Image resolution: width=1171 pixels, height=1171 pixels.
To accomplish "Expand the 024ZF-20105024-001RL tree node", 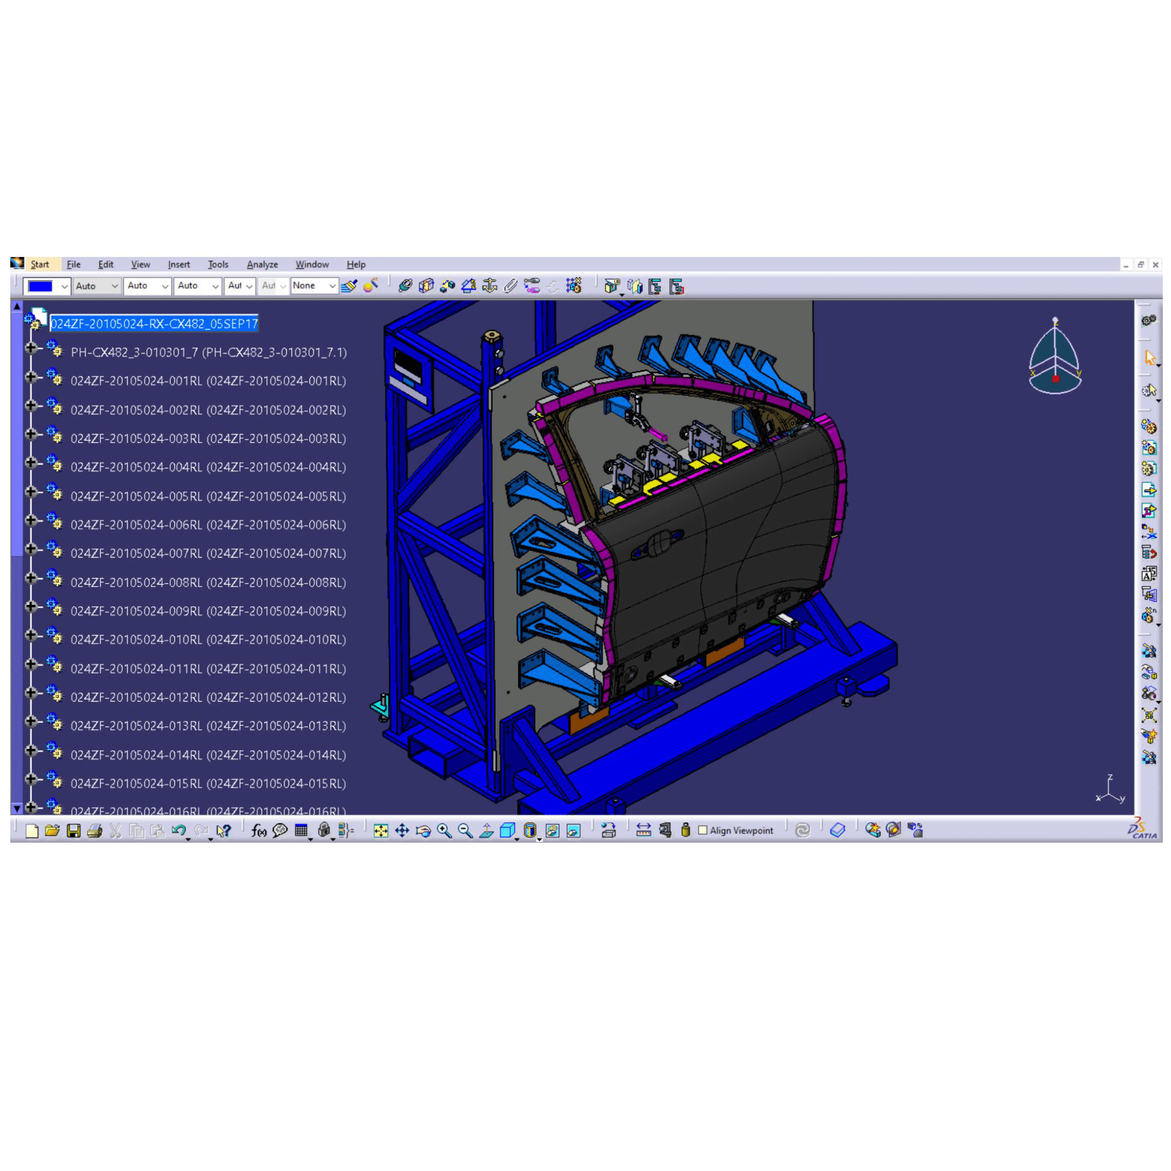I will [31, 376].
